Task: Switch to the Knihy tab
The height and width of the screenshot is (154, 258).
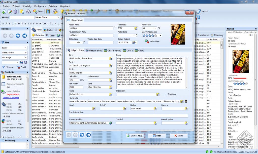Action: [48, 30]
